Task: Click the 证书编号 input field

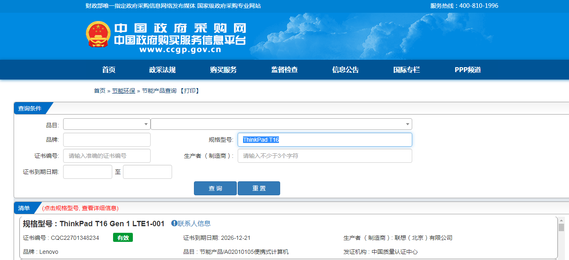Action: click(106, 156)
